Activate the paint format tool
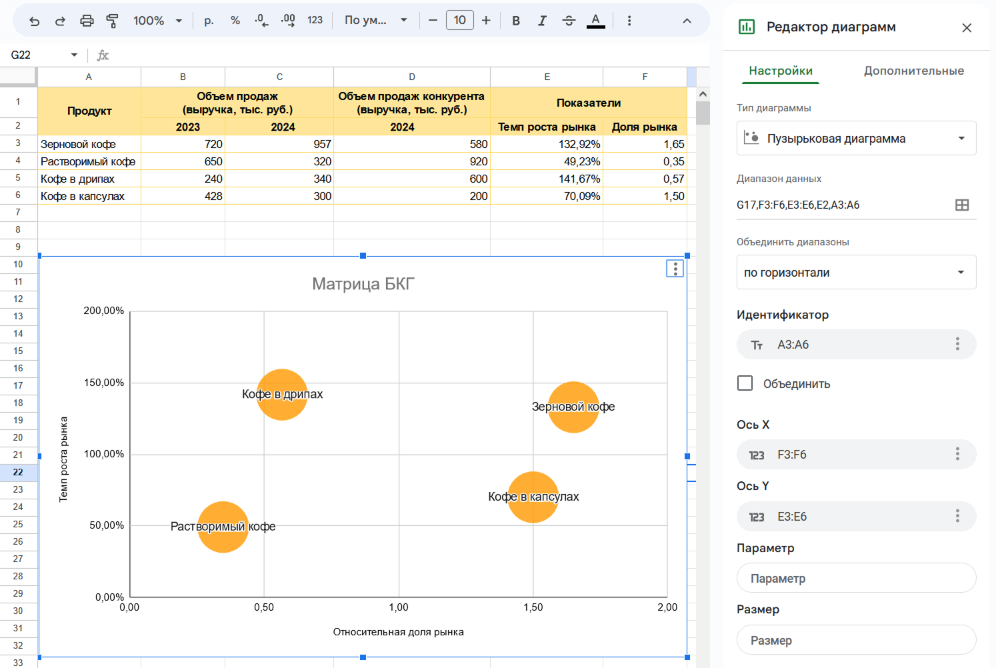The image size is (996, 668). [112, 21]
